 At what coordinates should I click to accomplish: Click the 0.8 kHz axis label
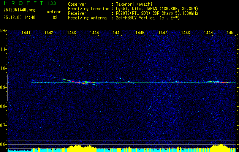3,106
